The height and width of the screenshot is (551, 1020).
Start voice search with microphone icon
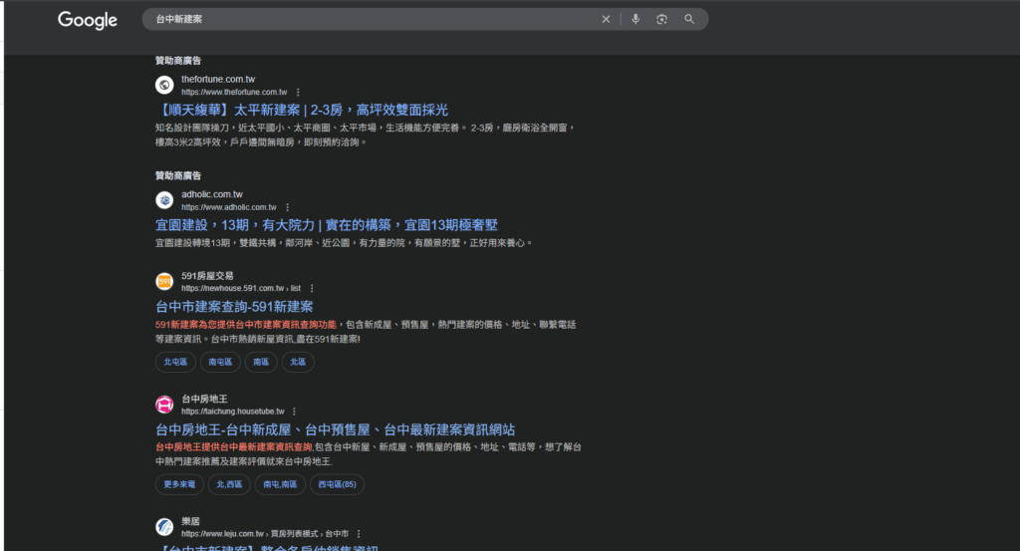pyautogui.click(x=636, y=20)
